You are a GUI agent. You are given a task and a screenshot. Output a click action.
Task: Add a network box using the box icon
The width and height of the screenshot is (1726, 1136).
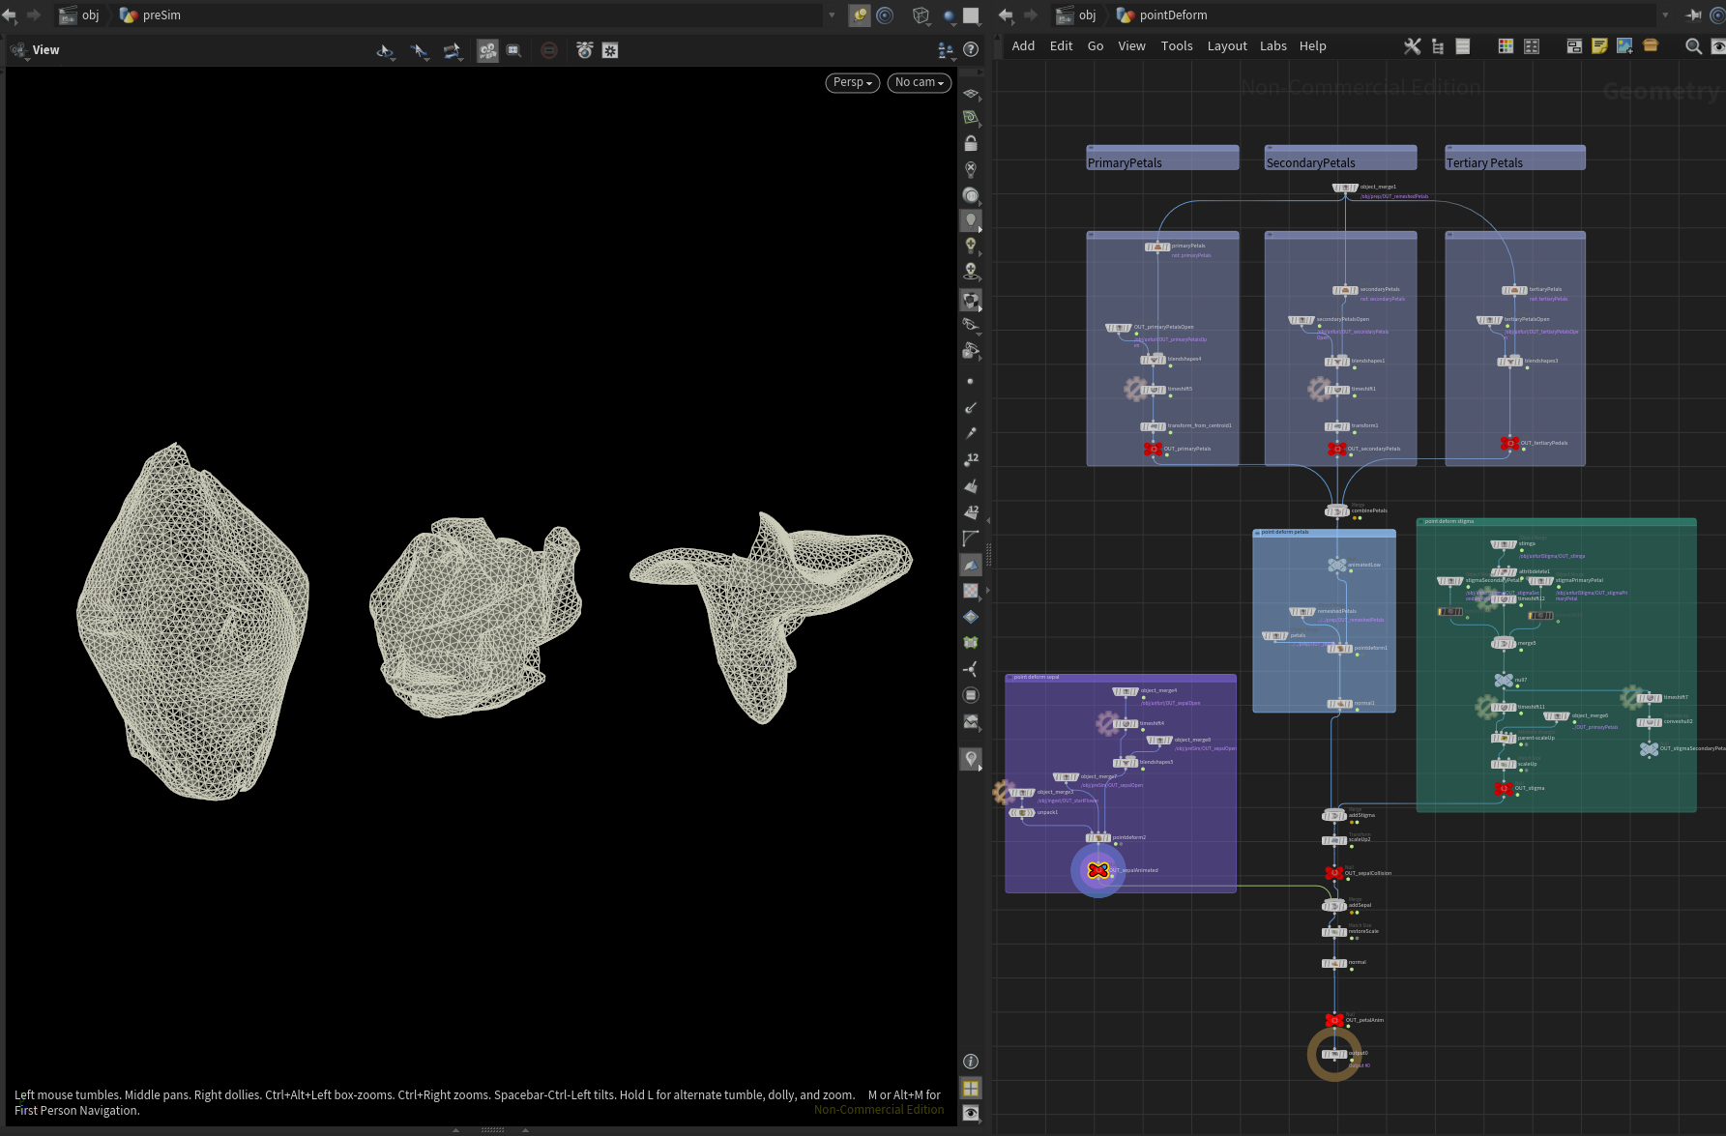pyautogui.click(x=1574, y=45)
